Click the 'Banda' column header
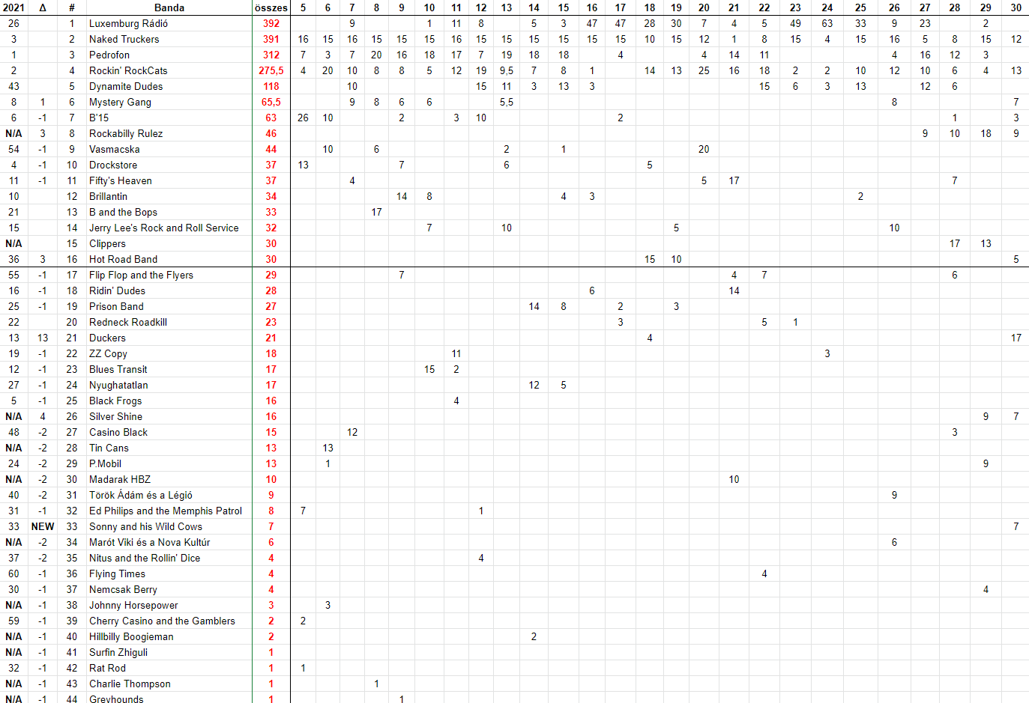Screen dimensions: 1029x703 tap(169, 7)
